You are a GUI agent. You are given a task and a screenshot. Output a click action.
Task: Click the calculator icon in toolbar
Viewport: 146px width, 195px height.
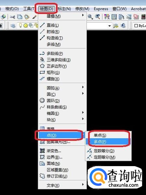tap(143, 17)
